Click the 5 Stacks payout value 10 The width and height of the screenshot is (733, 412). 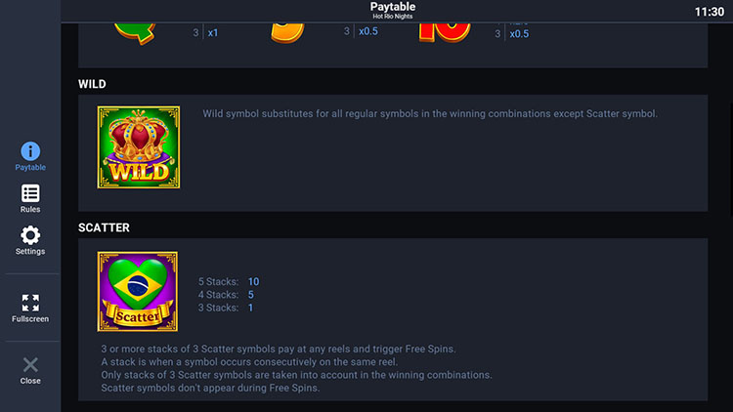(x=253, y=281)
